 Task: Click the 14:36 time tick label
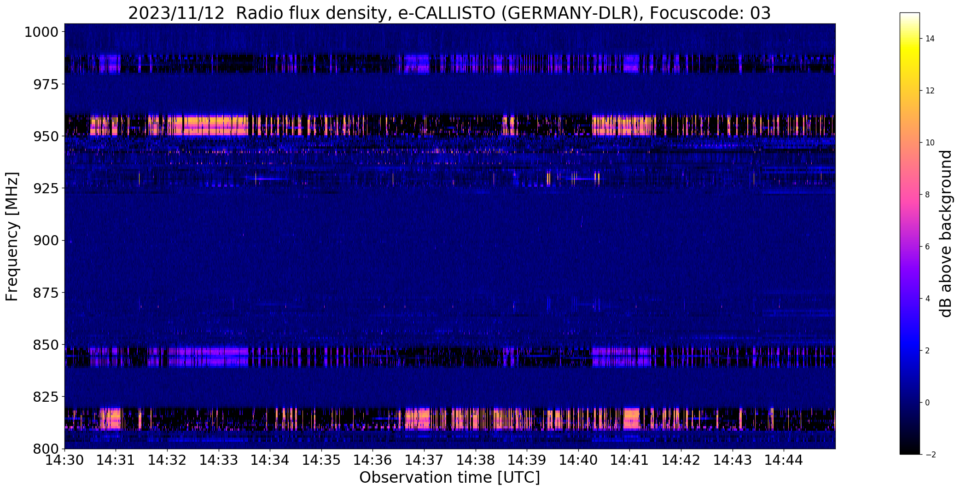(x=373, y=460)
